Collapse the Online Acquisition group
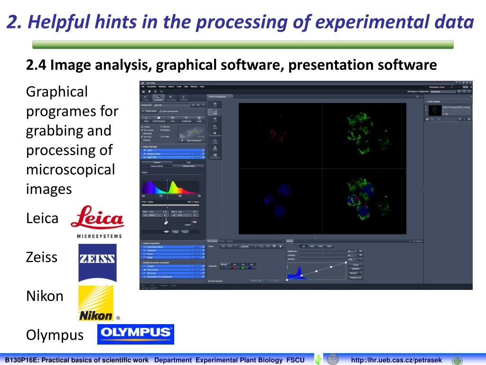This screenshot has height=365, width=486. 141,243
